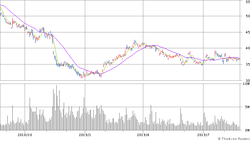Click the 0M volume axis label
Viewport: 250px width, 141px height.
tap(248, 130)
